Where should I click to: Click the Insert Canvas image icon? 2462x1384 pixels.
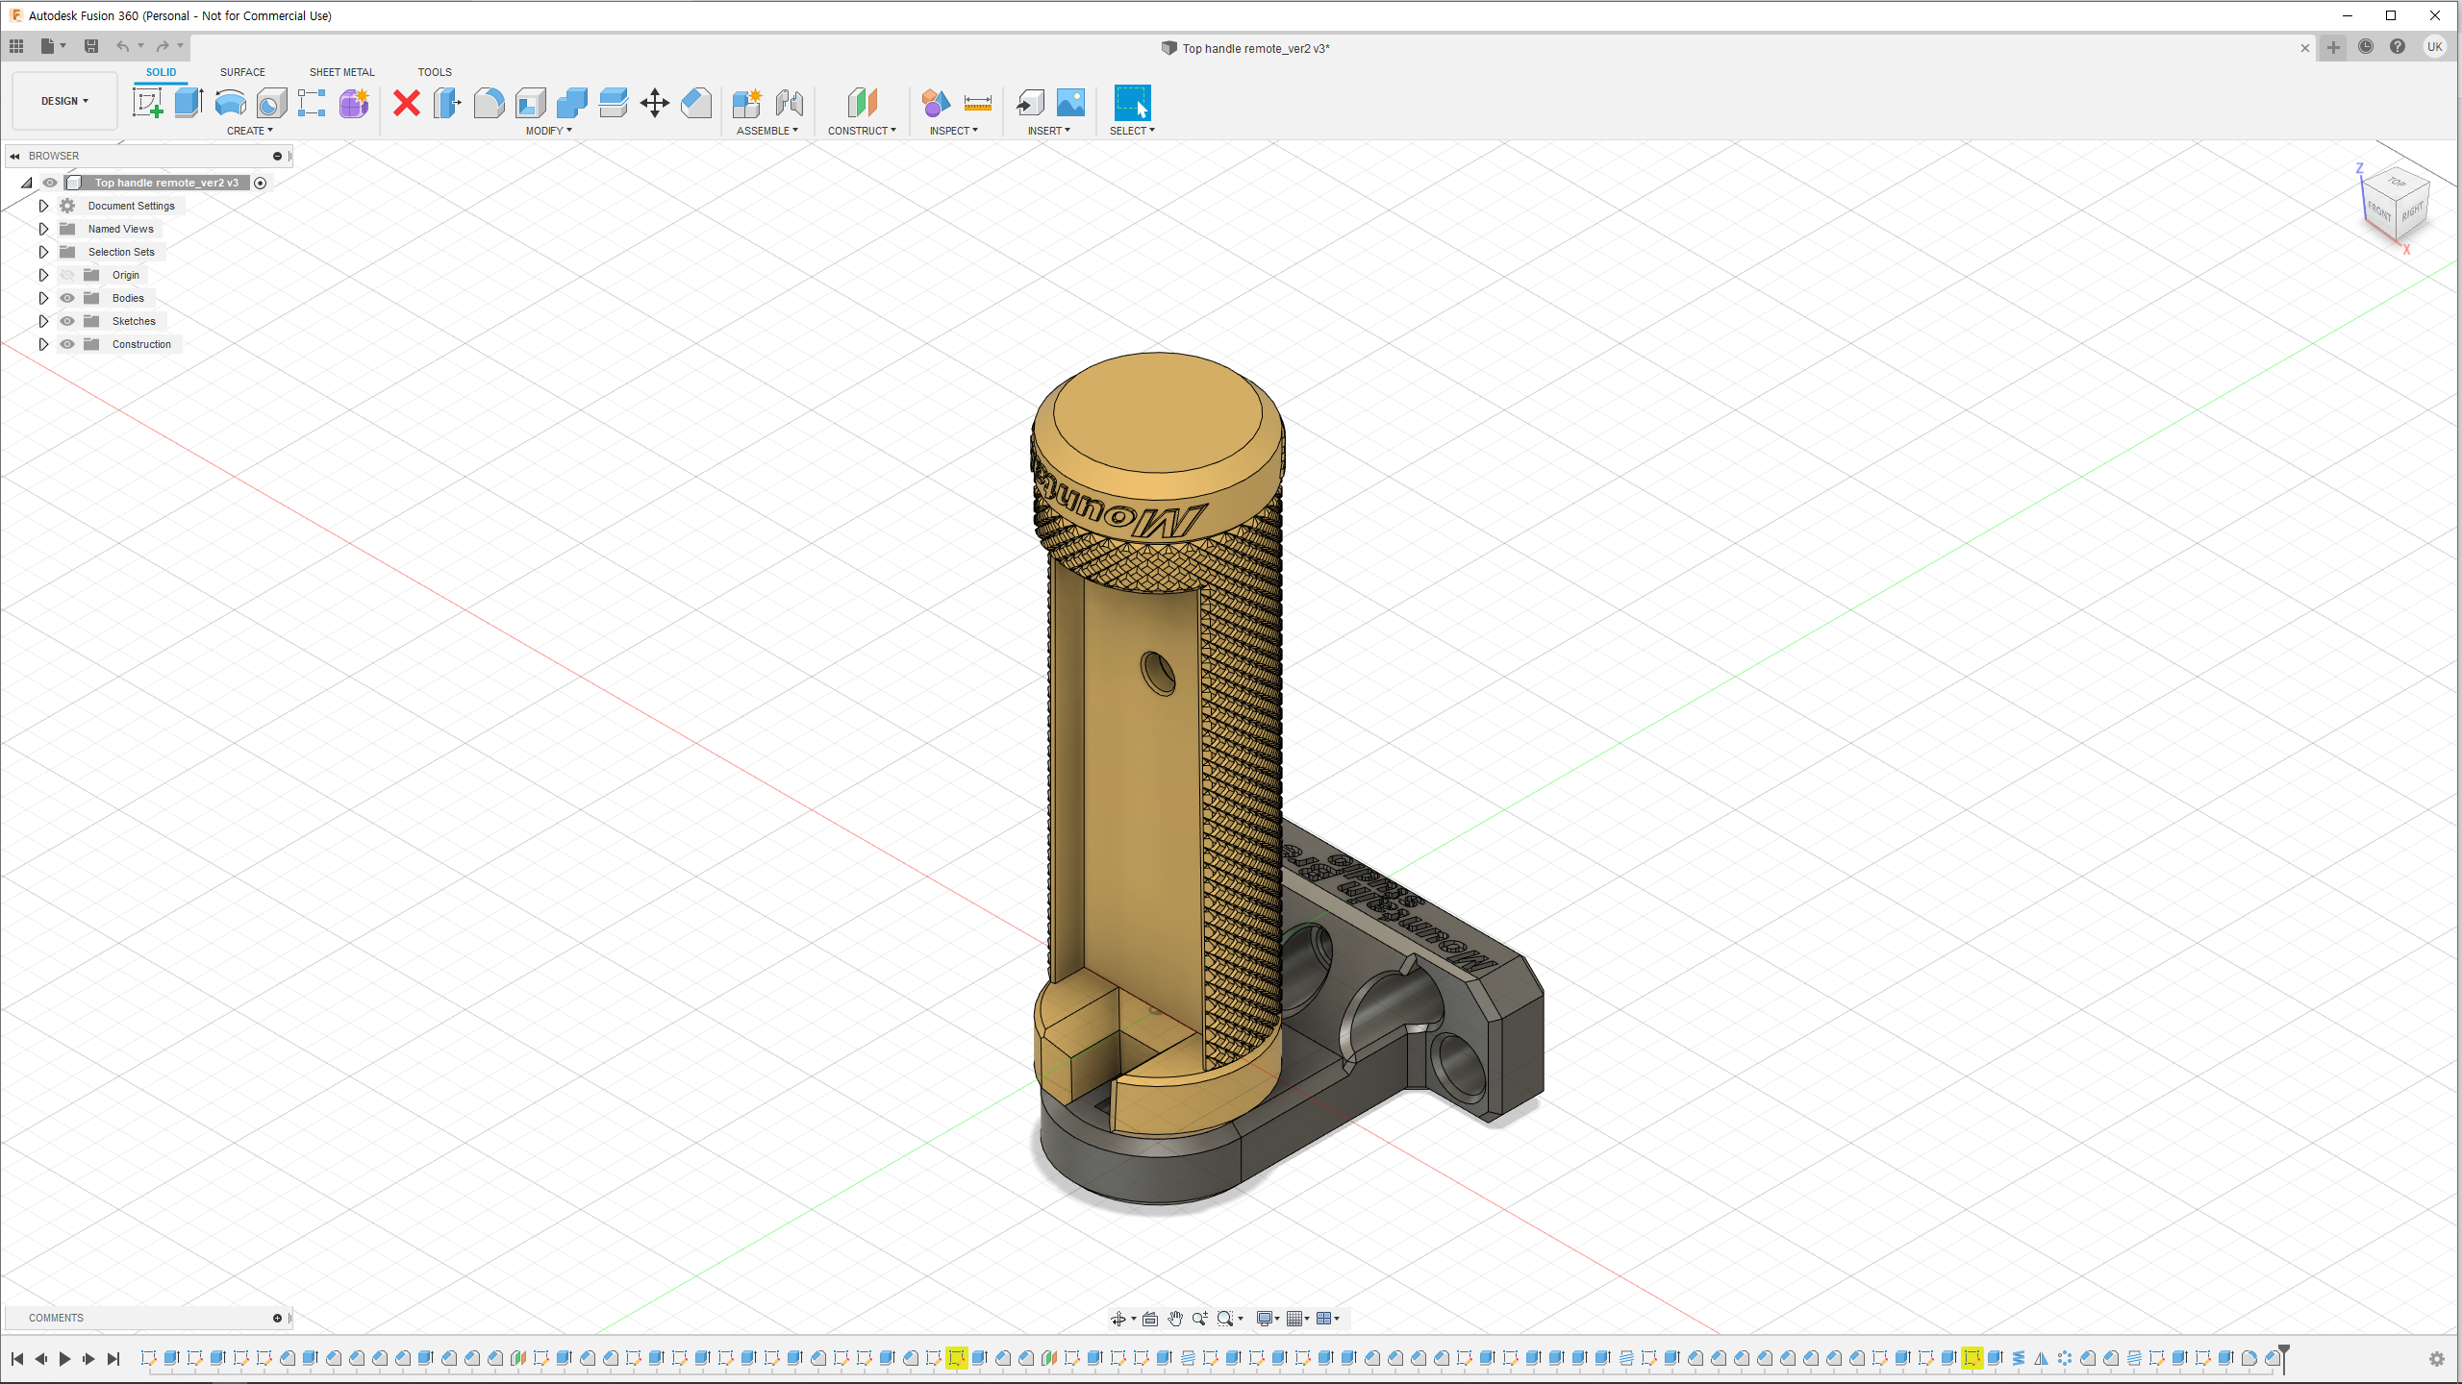[1069, 102]
